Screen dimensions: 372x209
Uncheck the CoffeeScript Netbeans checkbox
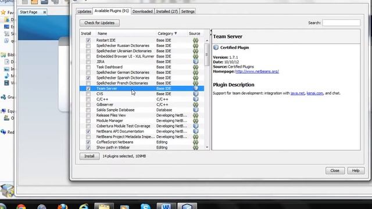tap(88, 142)
